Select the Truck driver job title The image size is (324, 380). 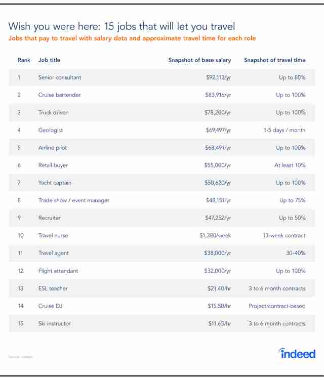[53, 112]
